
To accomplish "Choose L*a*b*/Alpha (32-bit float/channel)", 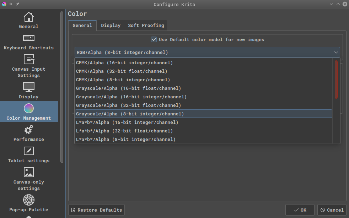I will click(x=203, y=131).
